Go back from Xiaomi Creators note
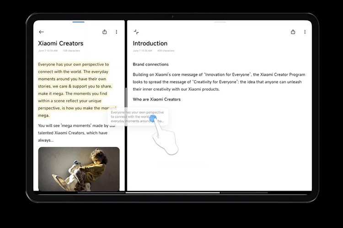Image resolution: width=343 pixels, height=228 pixels. pyautogui.click(x=41, y=32)
